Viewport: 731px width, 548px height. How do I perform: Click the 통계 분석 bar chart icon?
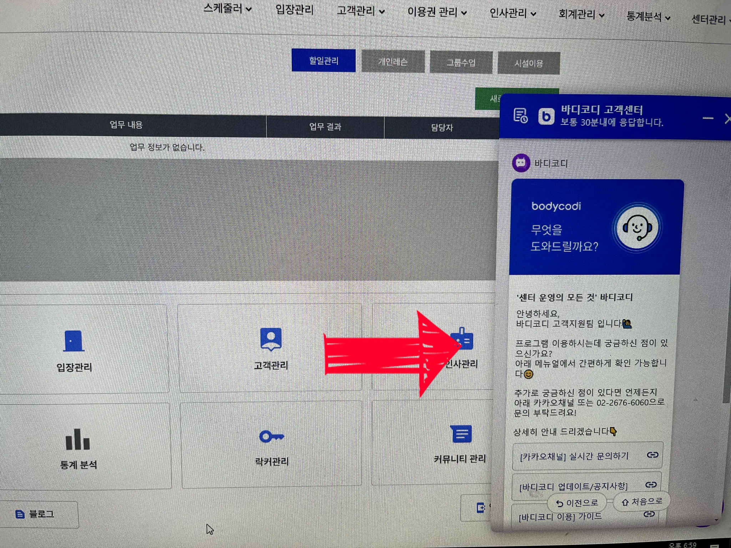77,440
